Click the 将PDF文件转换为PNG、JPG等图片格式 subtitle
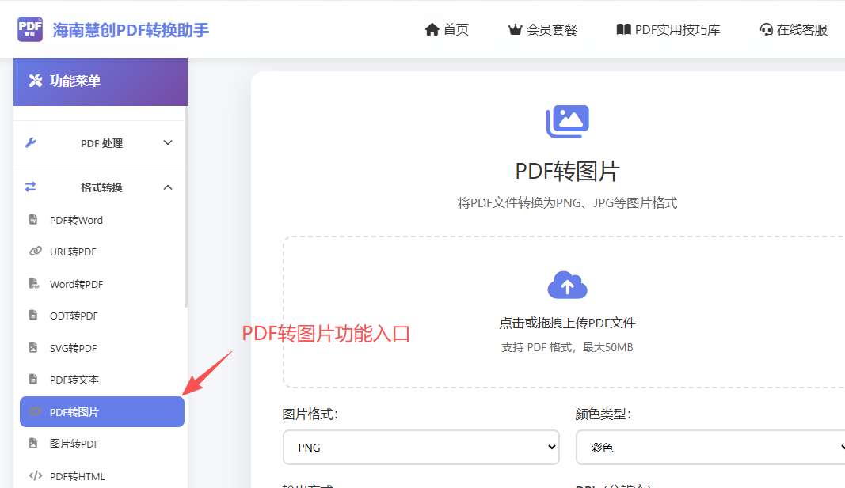This screenshot has height=488, width=845. [568, 202]
